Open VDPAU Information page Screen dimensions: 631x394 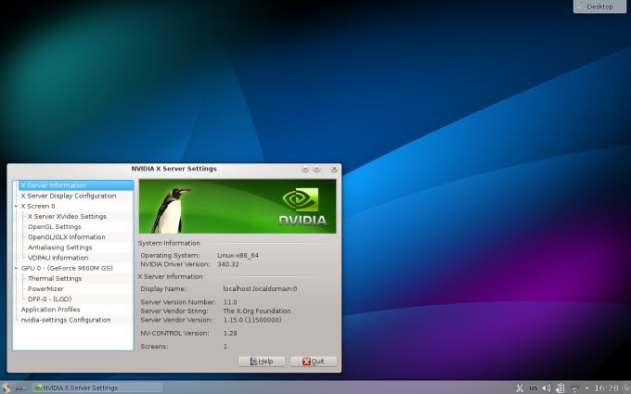click(58, 258)
